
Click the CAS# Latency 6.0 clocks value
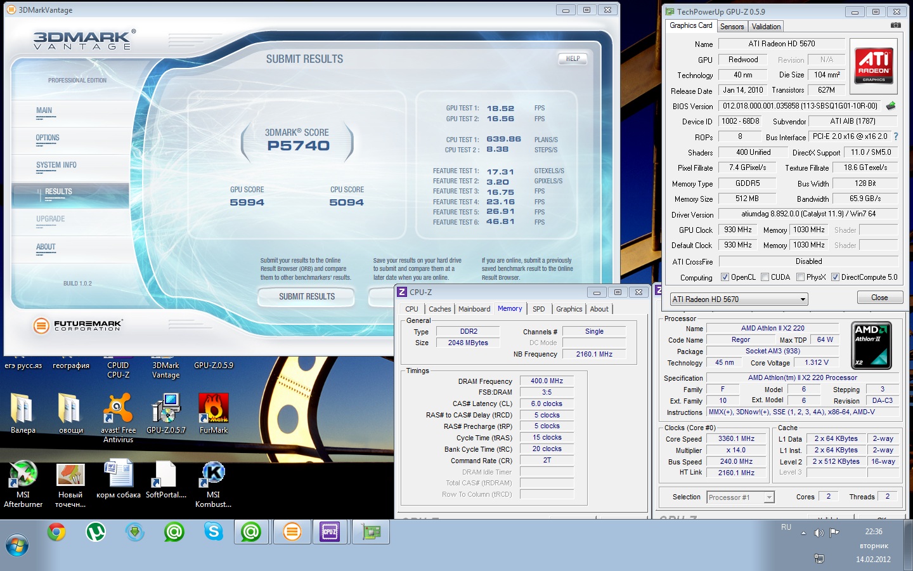(x=547, y=404)
